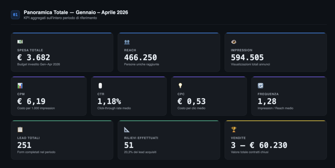Click the eye icon in Impression card

point(234,42)
